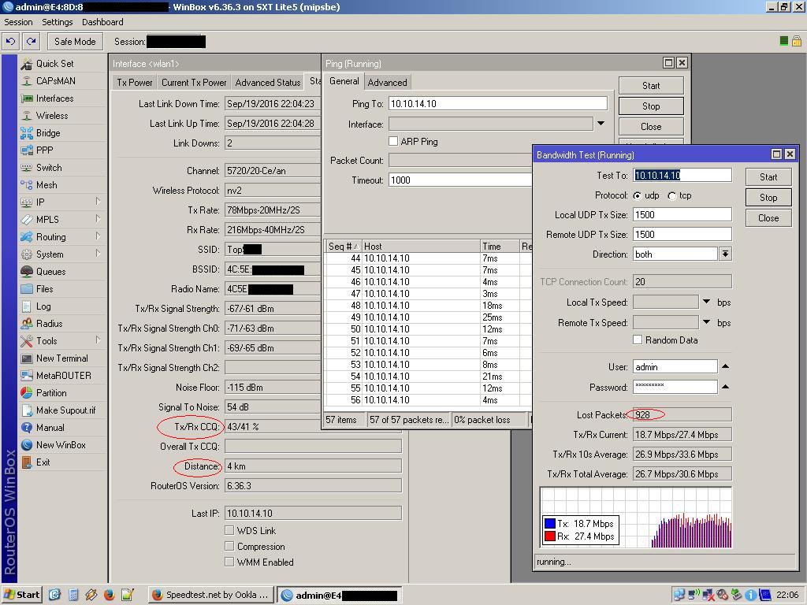Click Exit in the sidebar
This screenshot has height=605, width=807.
point(43,462)
